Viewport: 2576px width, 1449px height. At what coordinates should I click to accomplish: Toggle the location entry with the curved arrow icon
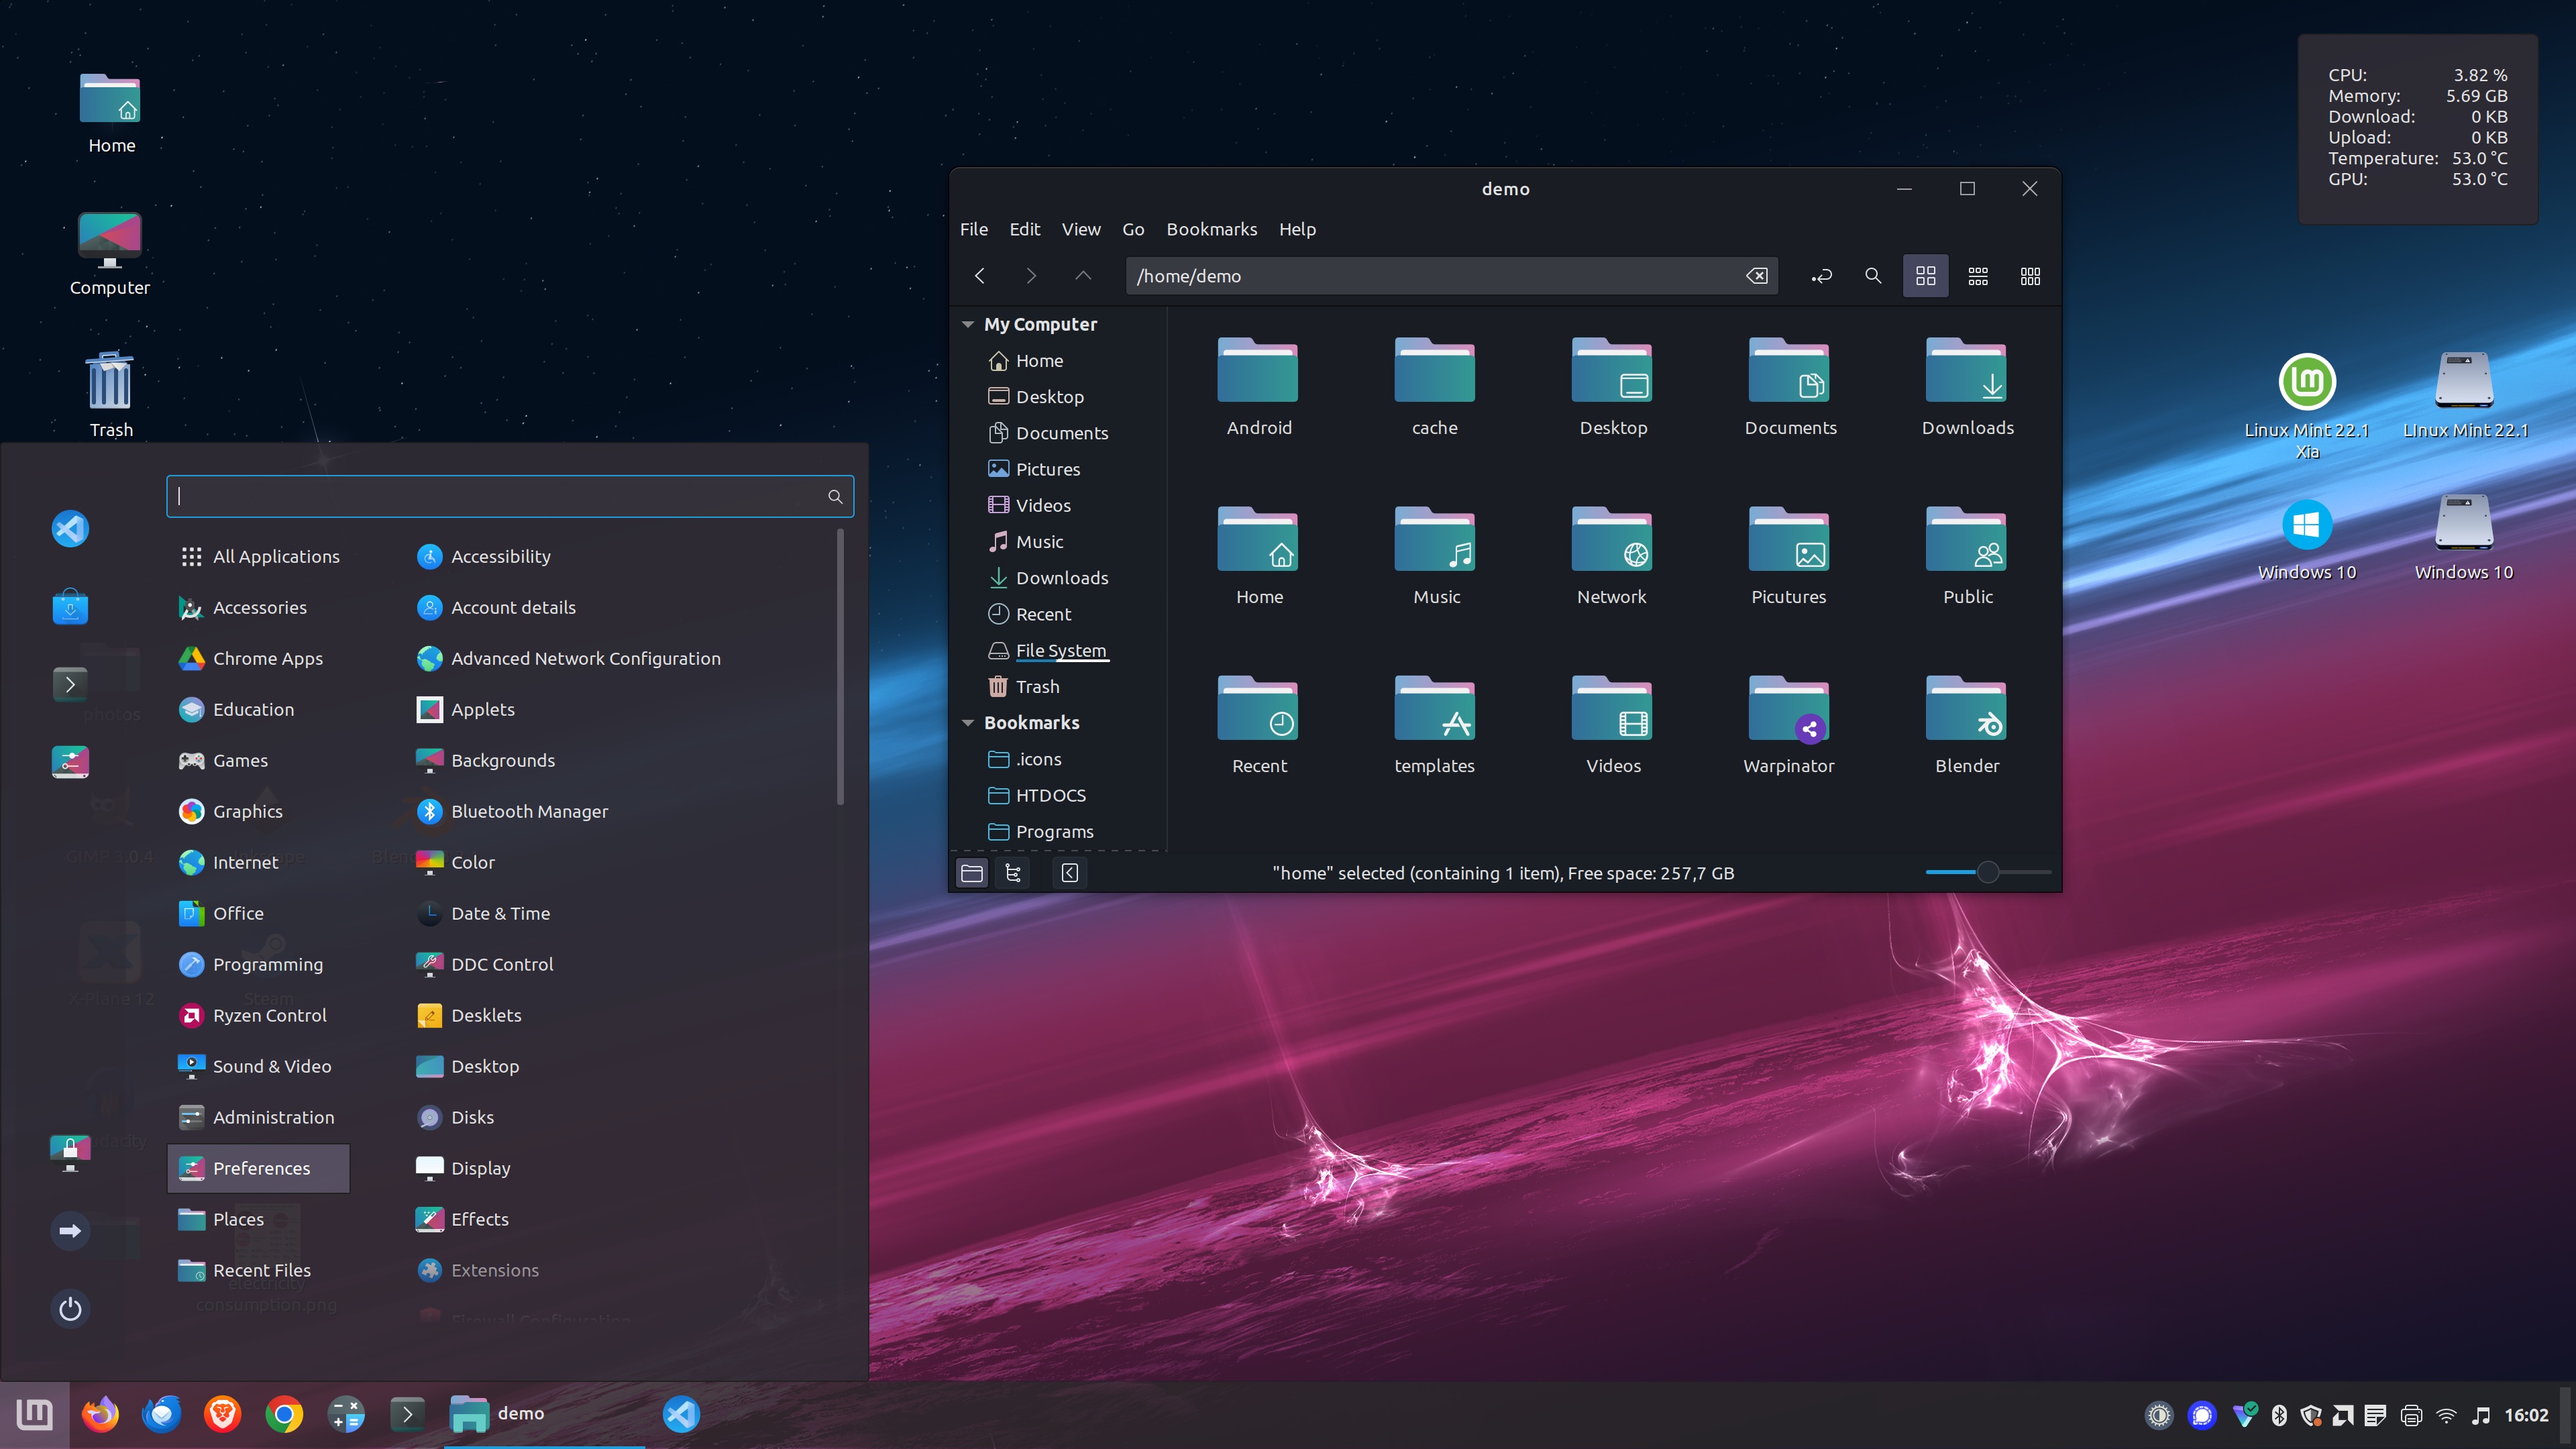point(1820,275)
